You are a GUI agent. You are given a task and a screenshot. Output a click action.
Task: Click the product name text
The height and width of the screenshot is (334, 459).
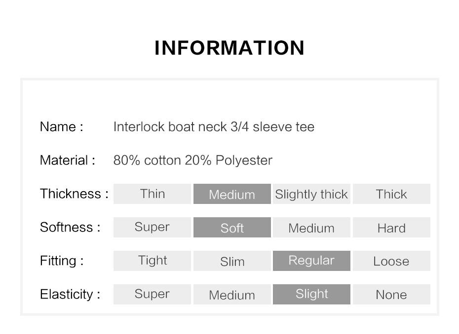pyautogui.click(x=214, y=127)
